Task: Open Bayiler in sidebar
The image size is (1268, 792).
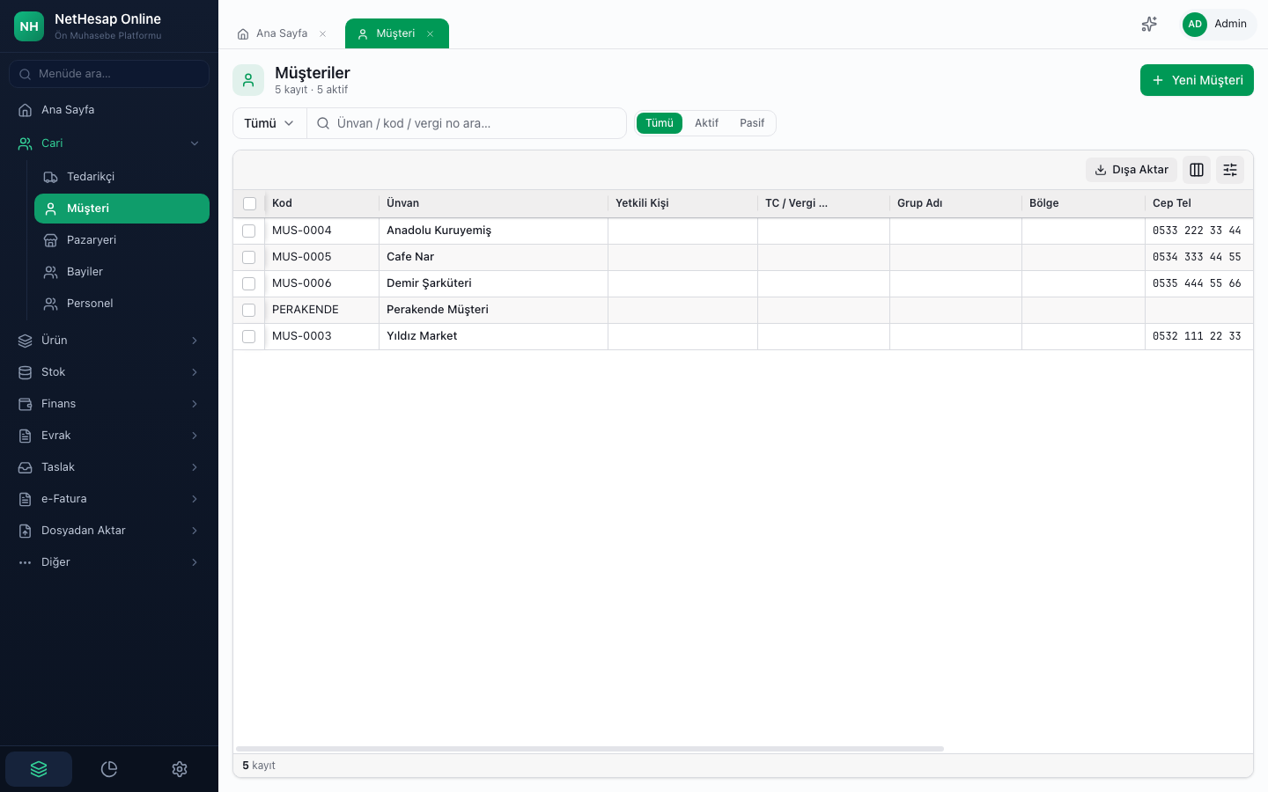Action: pyautogui.click(x=122, y=272)
